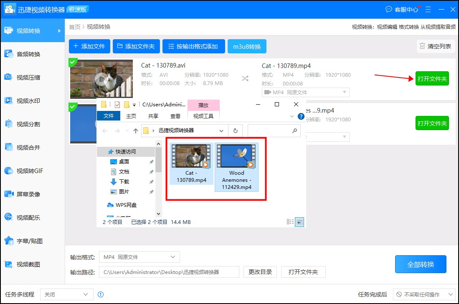Click 更改目录 to change output folder
459x304 pixels.
coord(260,272)
